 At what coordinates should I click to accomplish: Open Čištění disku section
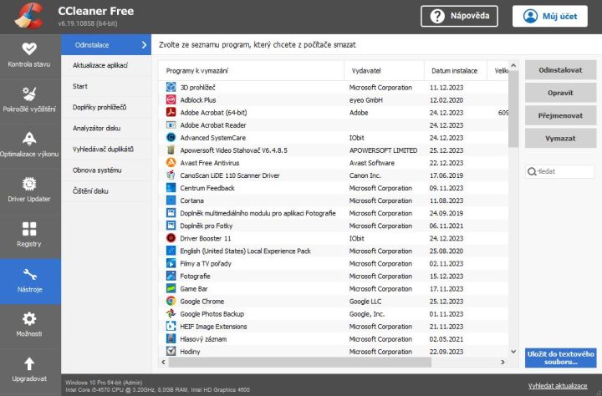[x=106, y=191]
